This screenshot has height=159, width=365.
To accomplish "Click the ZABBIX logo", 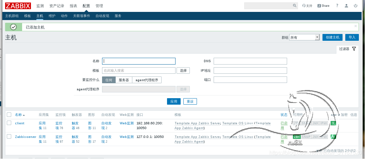I will click(x=18, y=5).
